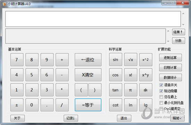
Task: Click the digit 1 key
Action: (x=17, y=90)
